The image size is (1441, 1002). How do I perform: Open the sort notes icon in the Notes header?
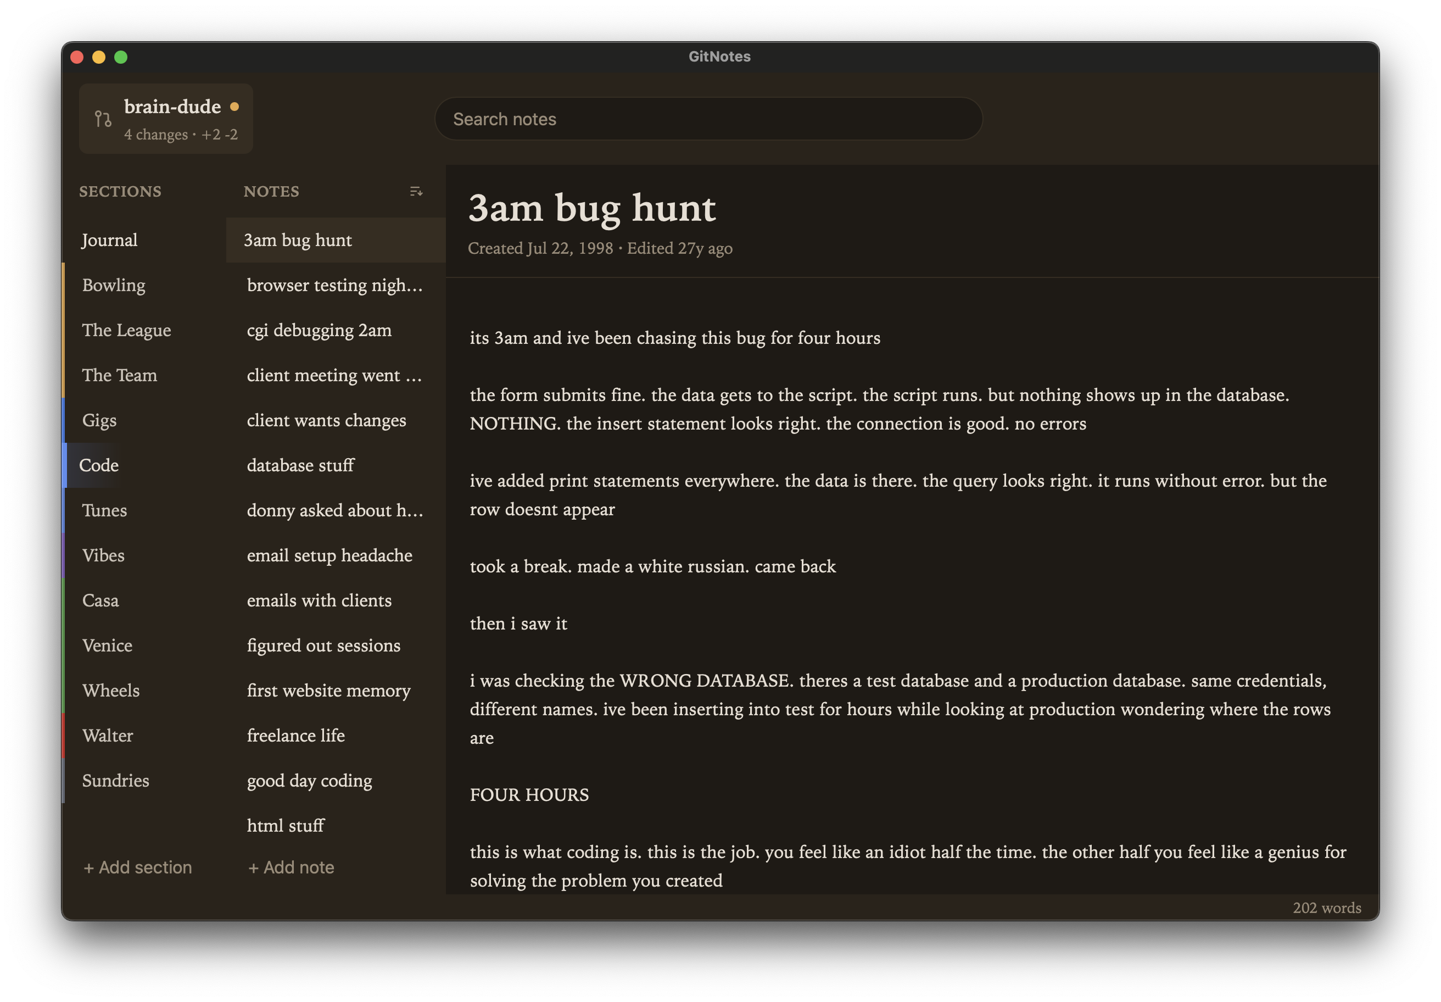coord(416,192)
